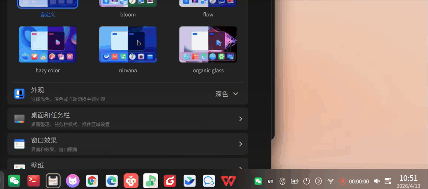The height and width of the screenshot is (189, 428).
Task: Select the bloom theme thumbnail
Action: (x=128, y=3)
